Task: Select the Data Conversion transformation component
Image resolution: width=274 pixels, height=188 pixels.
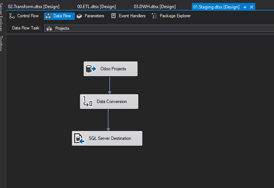Action: coord(109,102)
